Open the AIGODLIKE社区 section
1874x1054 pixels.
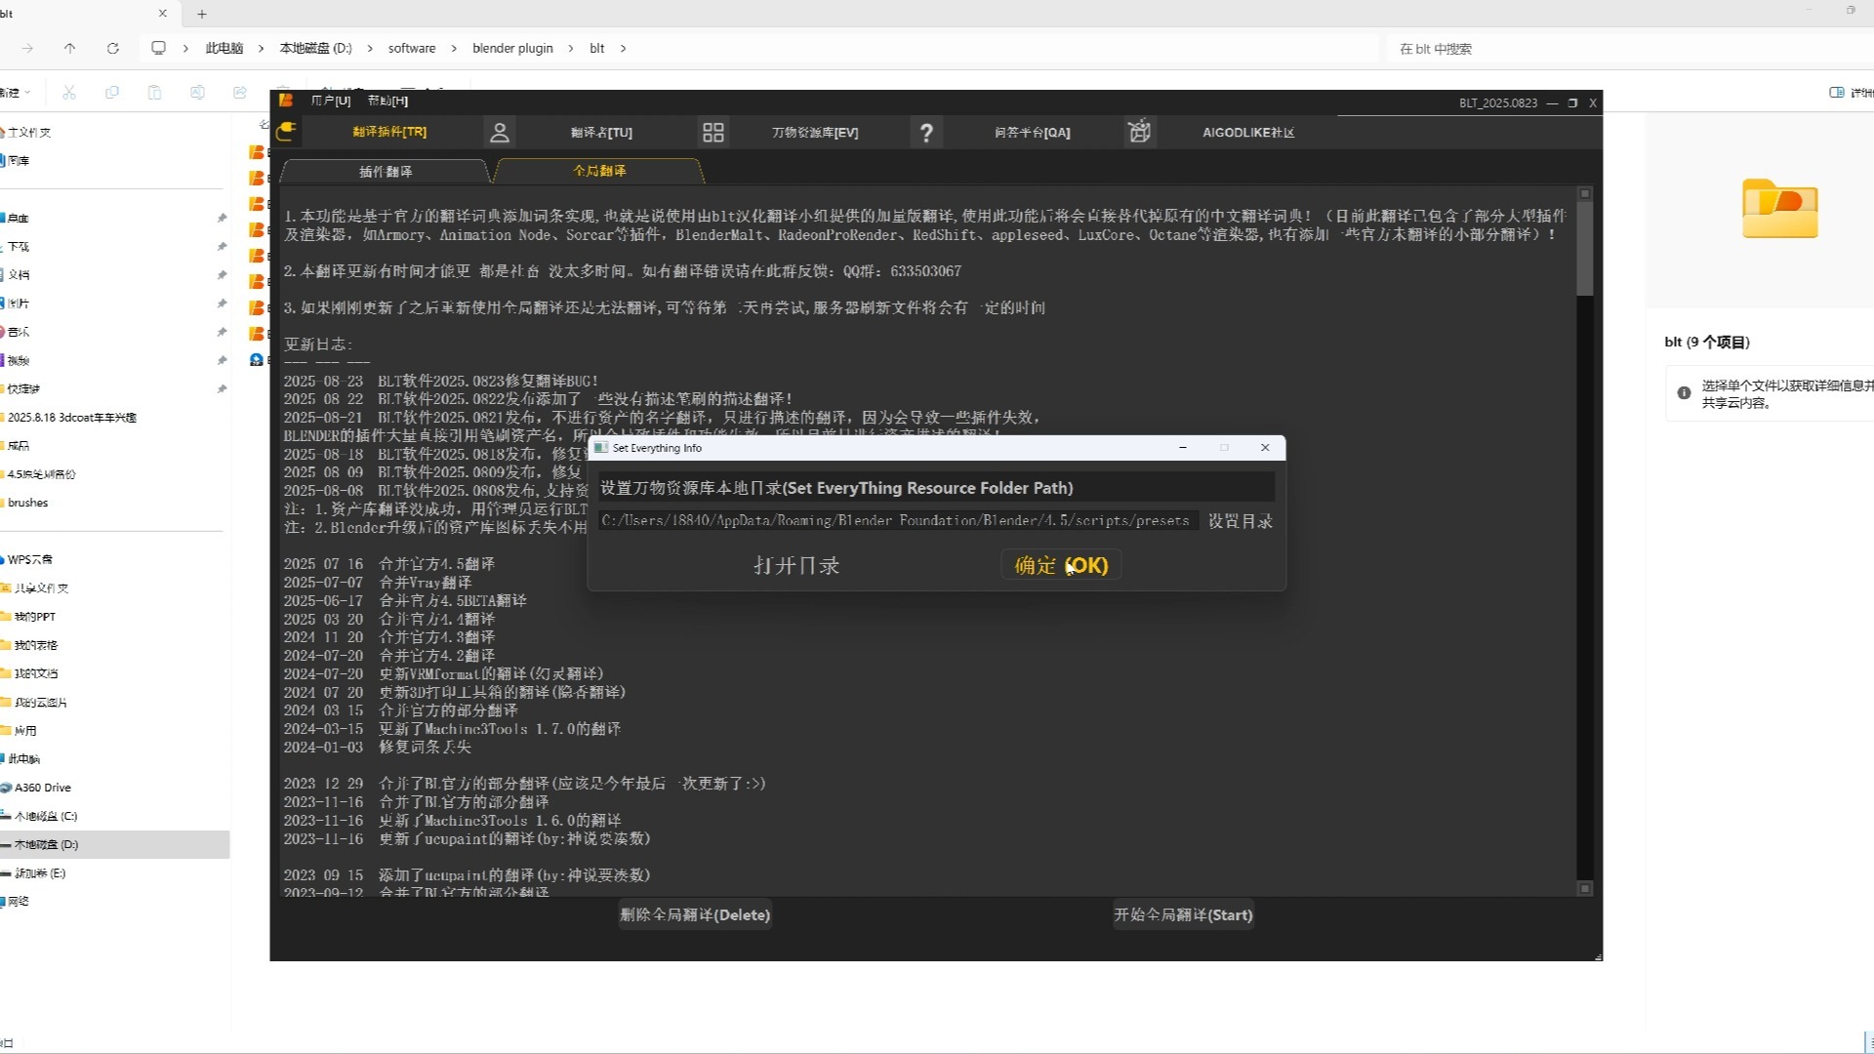pos(1248,132)
